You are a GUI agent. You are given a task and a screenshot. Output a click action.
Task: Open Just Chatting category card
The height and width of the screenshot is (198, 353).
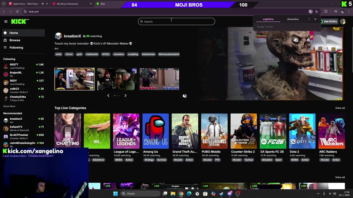point(68,131)
